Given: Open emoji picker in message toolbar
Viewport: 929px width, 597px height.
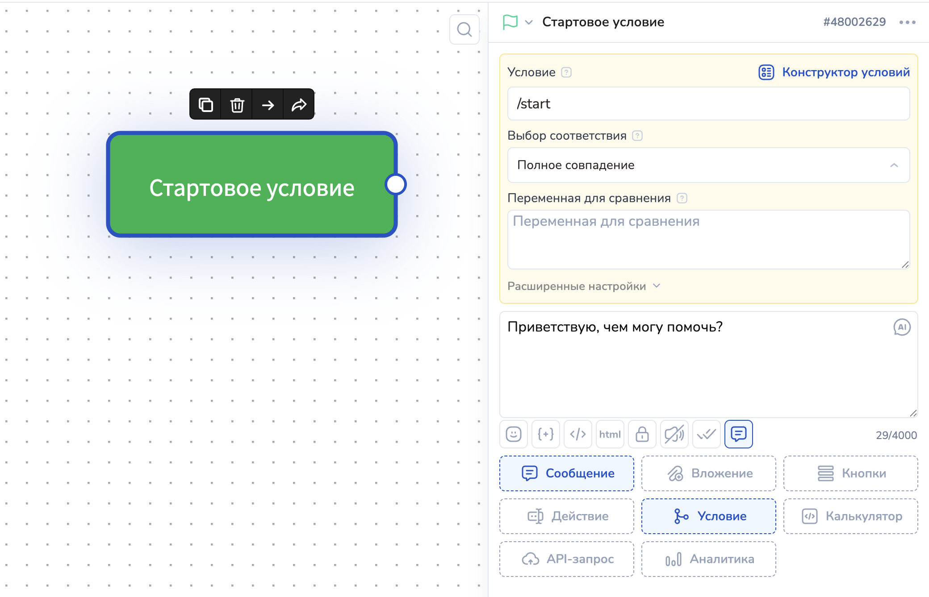Looking at the screenshot, I should [514, 434].
